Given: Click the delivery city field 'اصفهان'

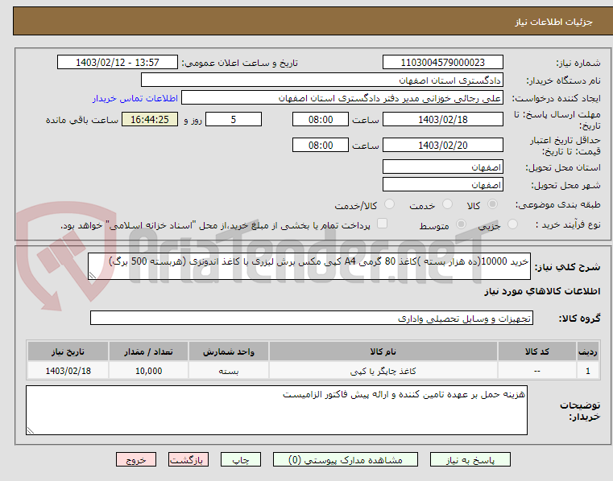Looking at the screenshot, I should (x=442, y=185).
